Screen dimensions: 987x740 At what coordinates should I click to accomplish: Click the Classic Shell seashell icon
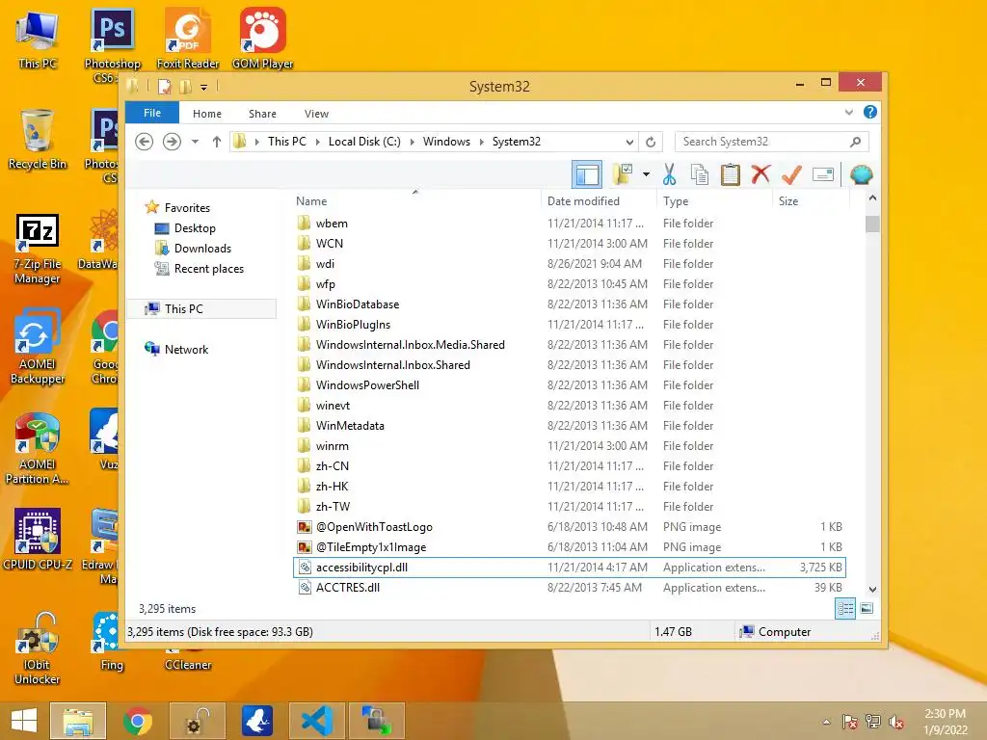[x=861, y=174]
